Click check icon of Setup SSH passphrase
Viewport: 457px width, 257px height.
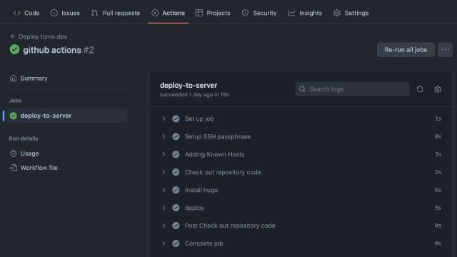click(x=176, y=136)
